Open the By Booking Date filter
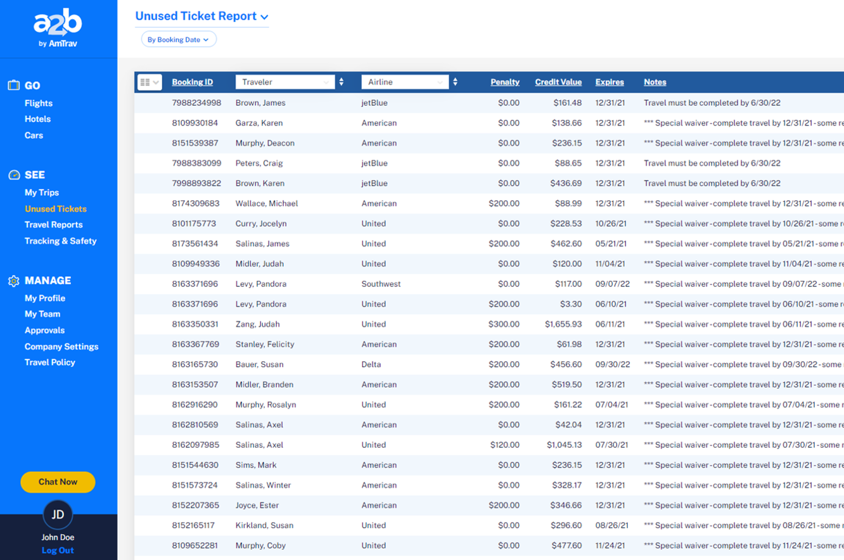 pos(179,40)
